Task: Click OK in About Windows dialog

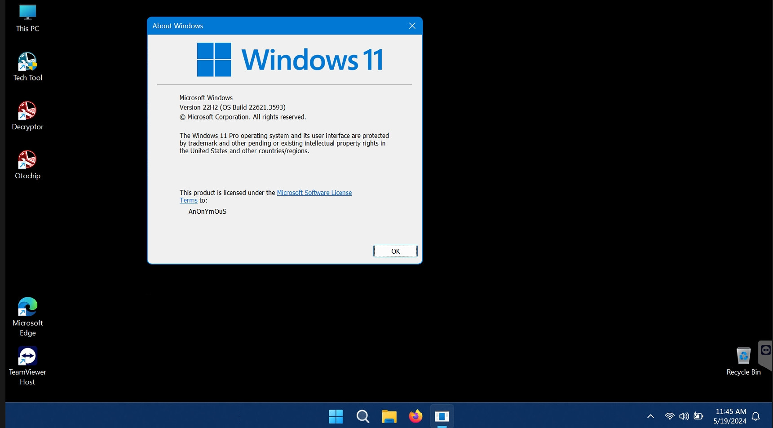Action: coord(395,251)
